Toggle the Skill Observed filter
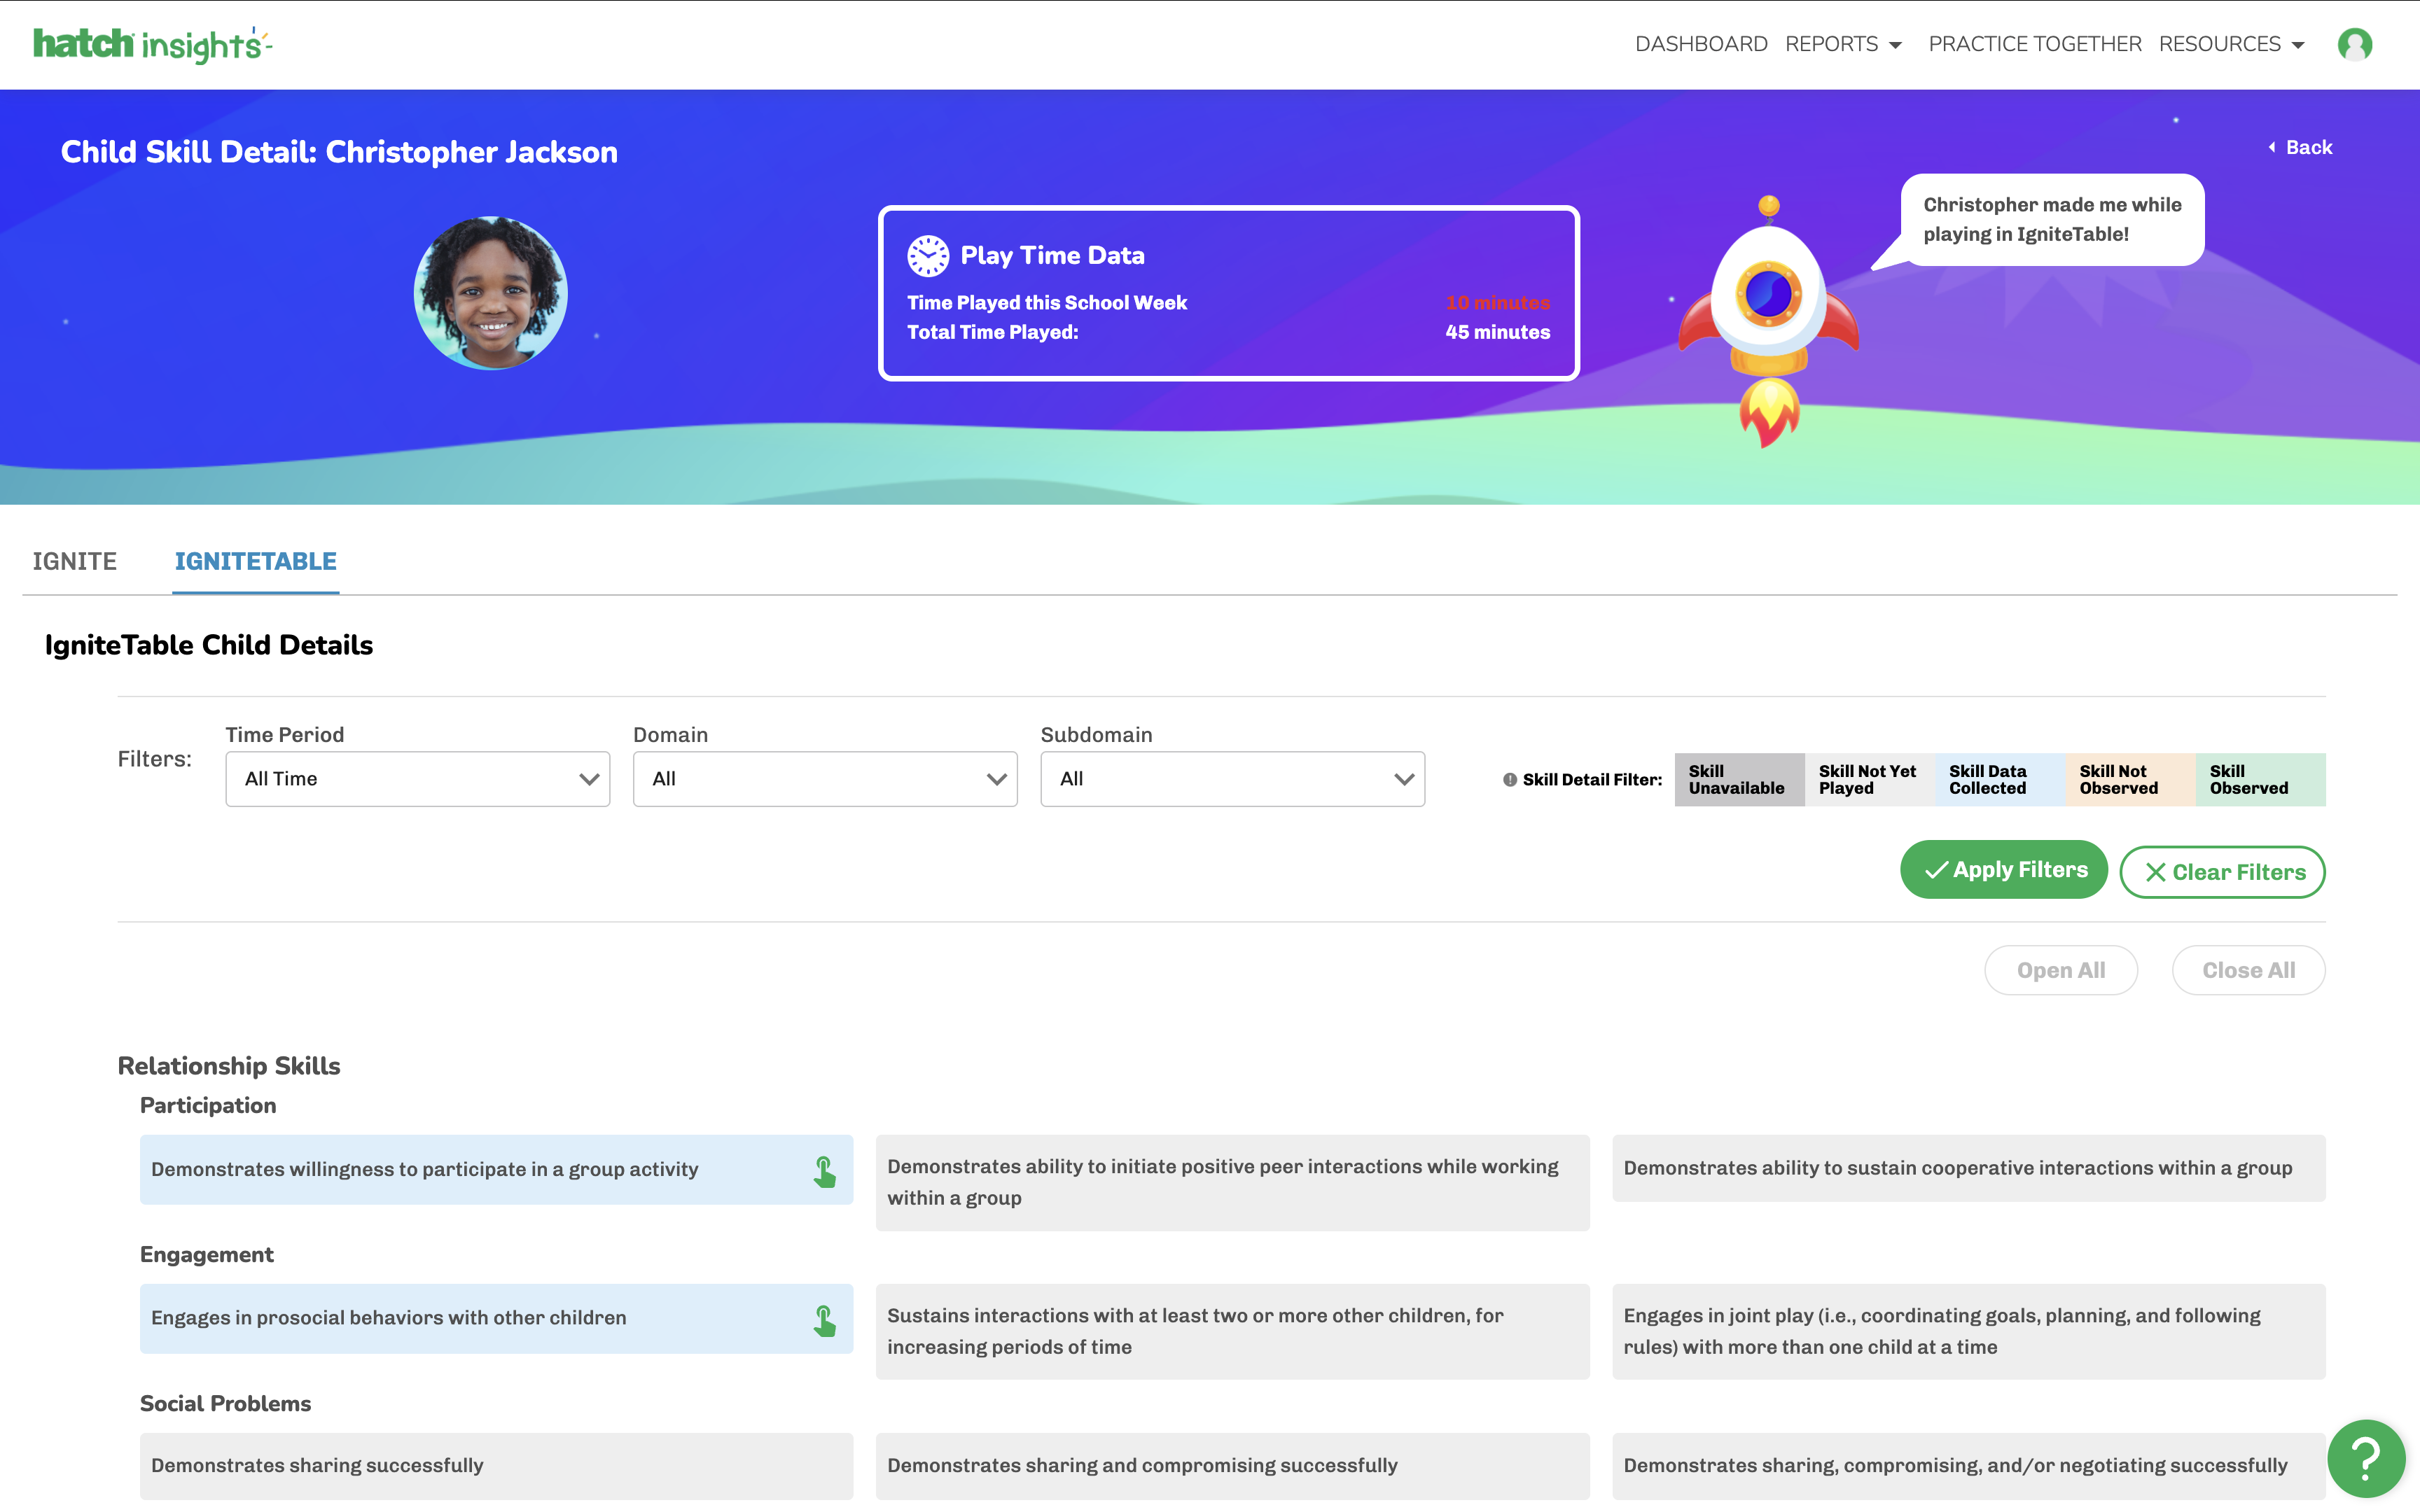The height and width of the screenshot is (1512, 2420). tap(2260, 779)
